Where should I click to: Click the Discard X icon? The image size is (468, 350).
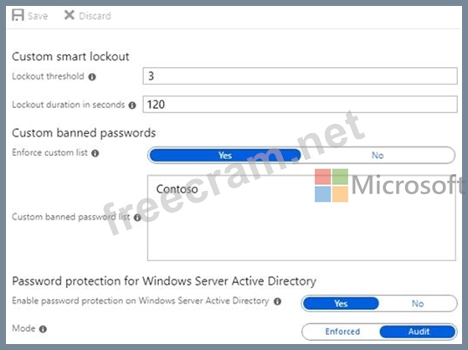[x=69, y=14]
